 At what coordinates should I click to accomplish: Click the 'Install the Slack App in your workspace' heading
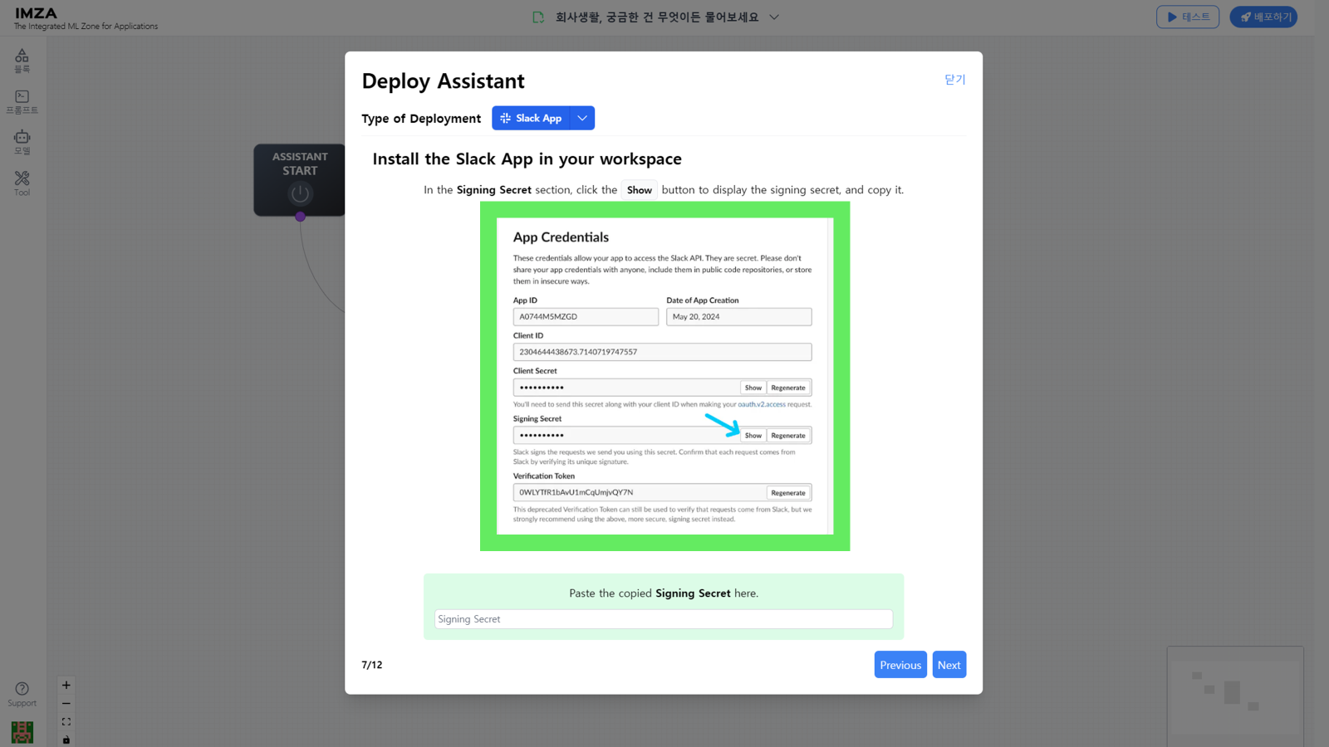[x=527, y=159]
